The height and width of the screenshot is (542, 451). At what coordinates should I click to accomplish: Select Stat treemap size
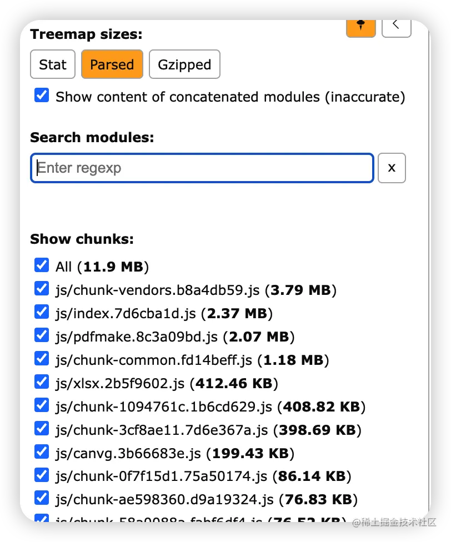click(53, 64)
